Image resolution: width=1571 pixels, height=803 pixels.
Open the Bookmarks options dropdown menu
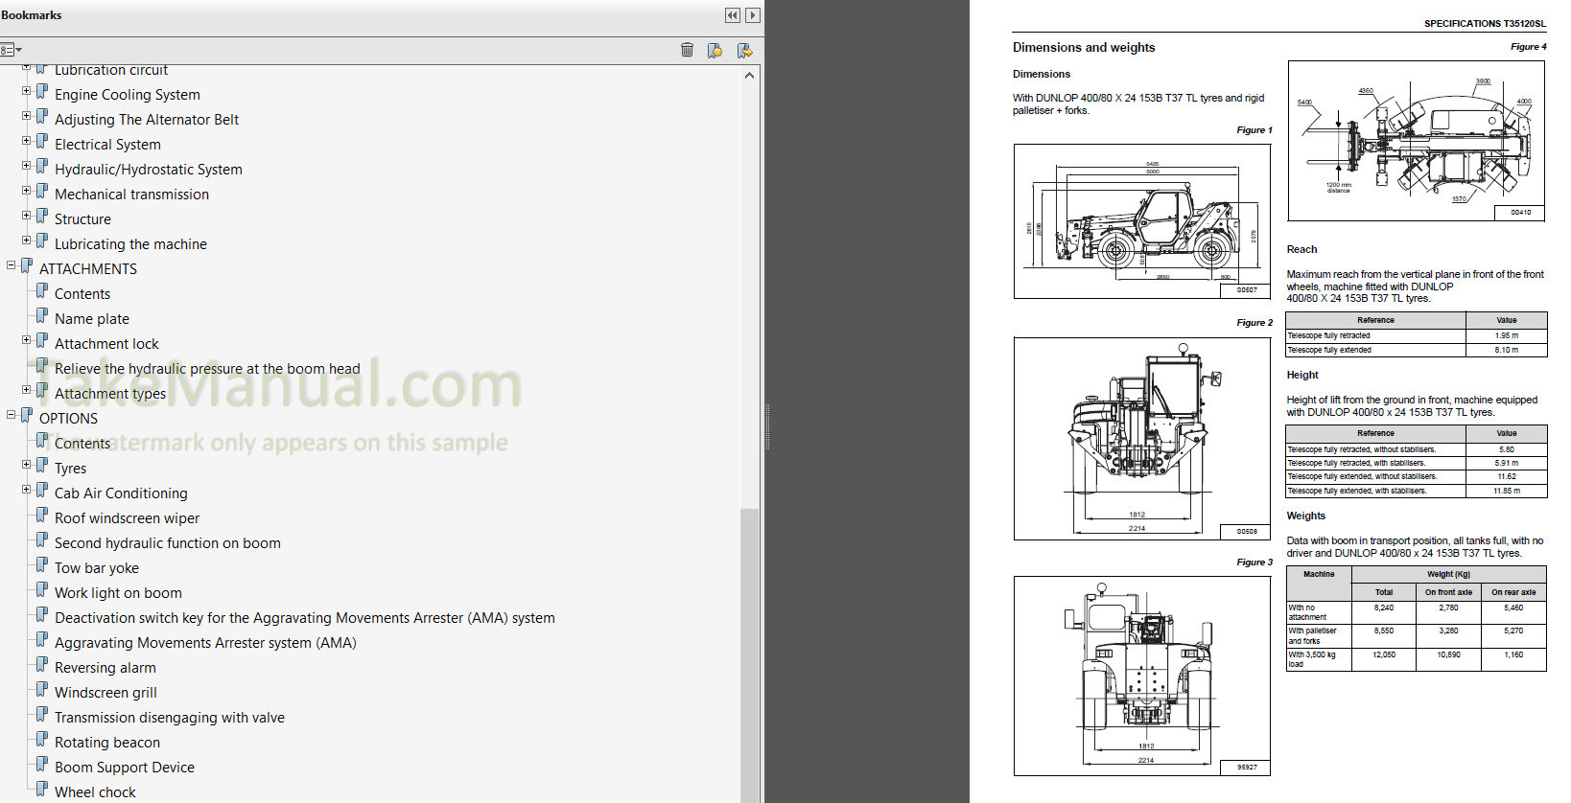point(11,50)
